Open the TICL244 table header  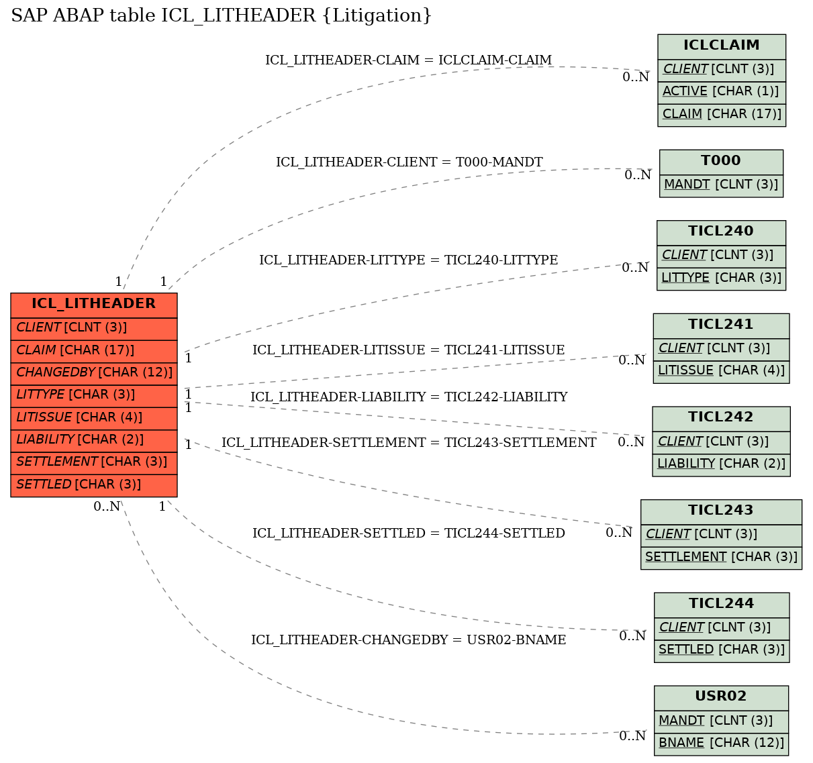[x=722, y=605]
